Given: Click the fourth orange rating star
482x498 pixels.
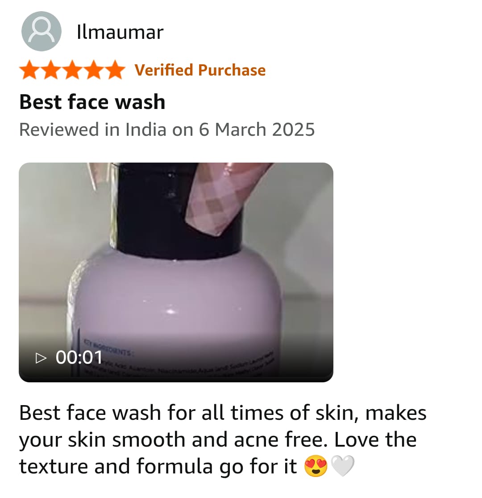Looking at the screenshot, I should tap(94, 70).
